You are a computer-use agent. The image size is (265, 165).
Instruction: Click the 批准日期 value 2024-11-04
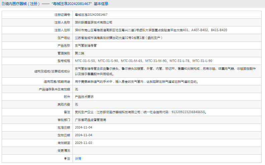click(x=84, y=128)
